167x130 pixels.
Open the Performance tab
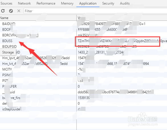point(46,3)
